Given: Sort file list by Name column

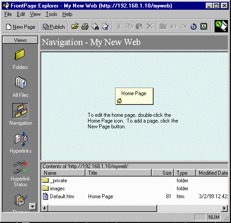Looking at the screenshot, I should tap(63, 173).
